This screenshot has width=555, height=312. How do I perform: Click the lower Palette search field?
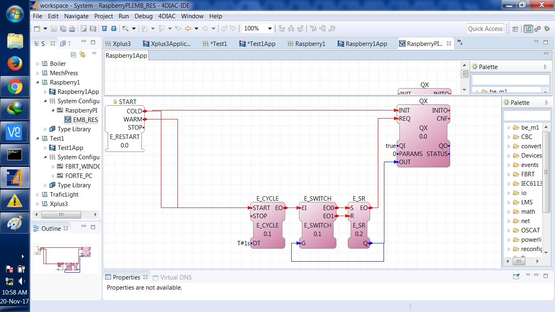pyautogui.click(x=527, y=116)
